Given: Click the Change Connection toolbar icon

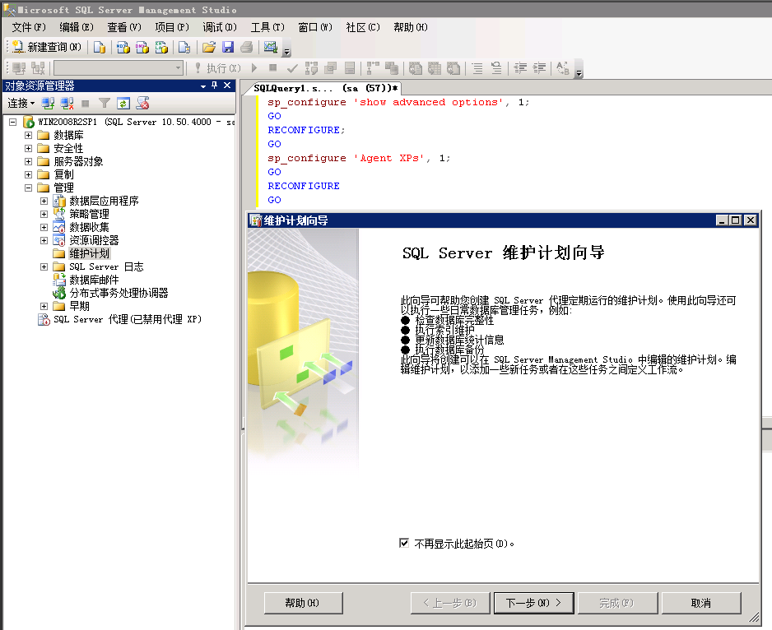Looking at the screenshot, I should pos(38,68).
